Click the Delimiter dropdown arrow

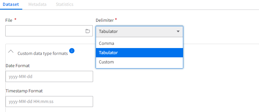point(178,31)
